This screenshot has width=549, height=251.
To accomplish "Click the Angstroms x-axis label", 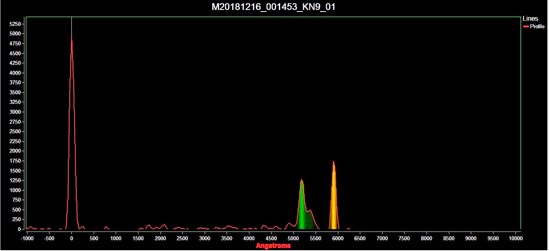I will click(273, 245).
